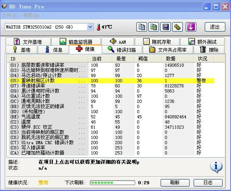The height and width of the screenshot is (191, 231).
Task: Click the copy text to clipboard icon
Action: coord(142,27)
